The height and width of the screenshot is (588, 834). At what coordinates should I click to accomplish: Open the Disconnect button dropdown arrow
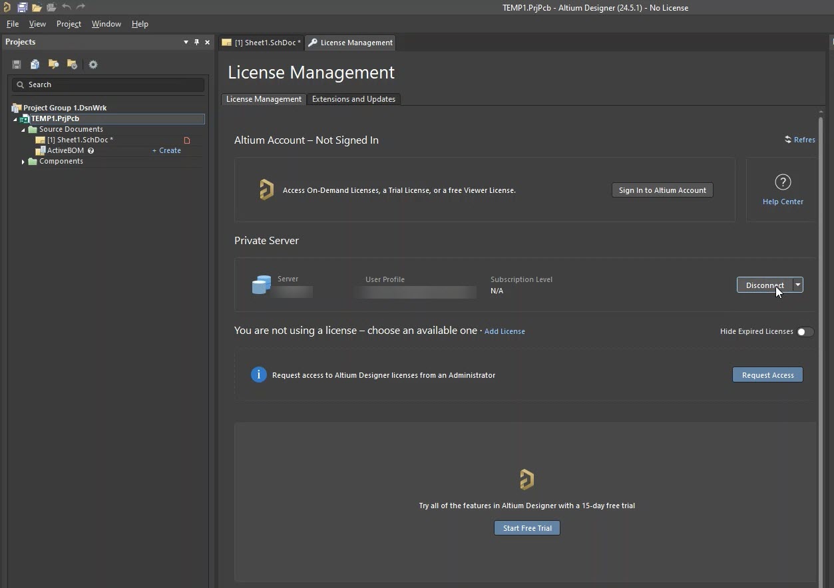point(798,285)
